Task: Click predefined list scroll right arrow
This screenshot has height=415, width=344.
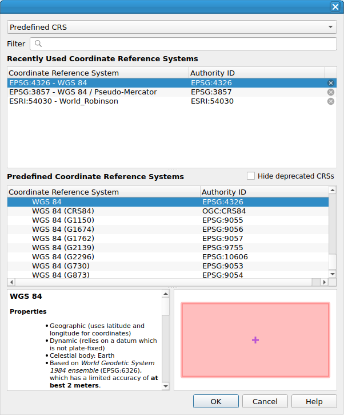Action: pos(325,282)
